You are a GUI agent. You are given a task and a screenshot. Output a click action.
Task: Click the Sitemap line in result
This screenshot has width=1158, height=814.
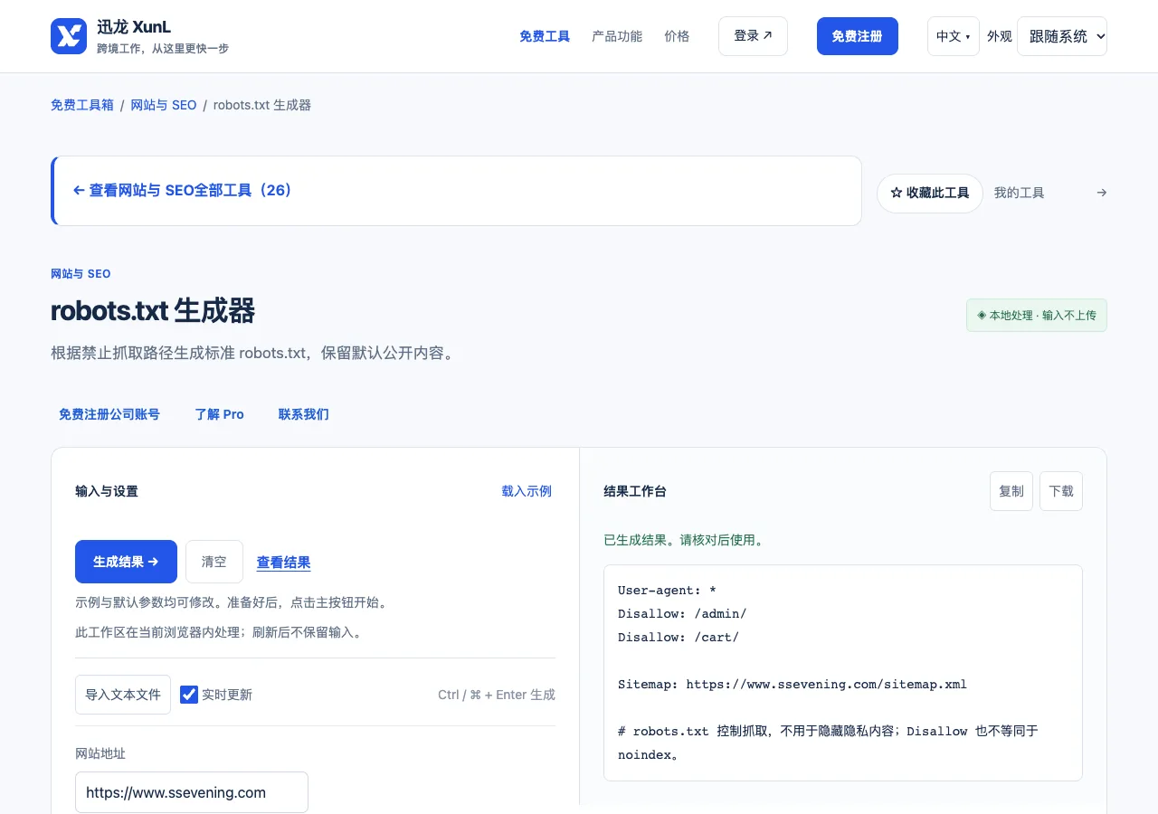[793, 685]
